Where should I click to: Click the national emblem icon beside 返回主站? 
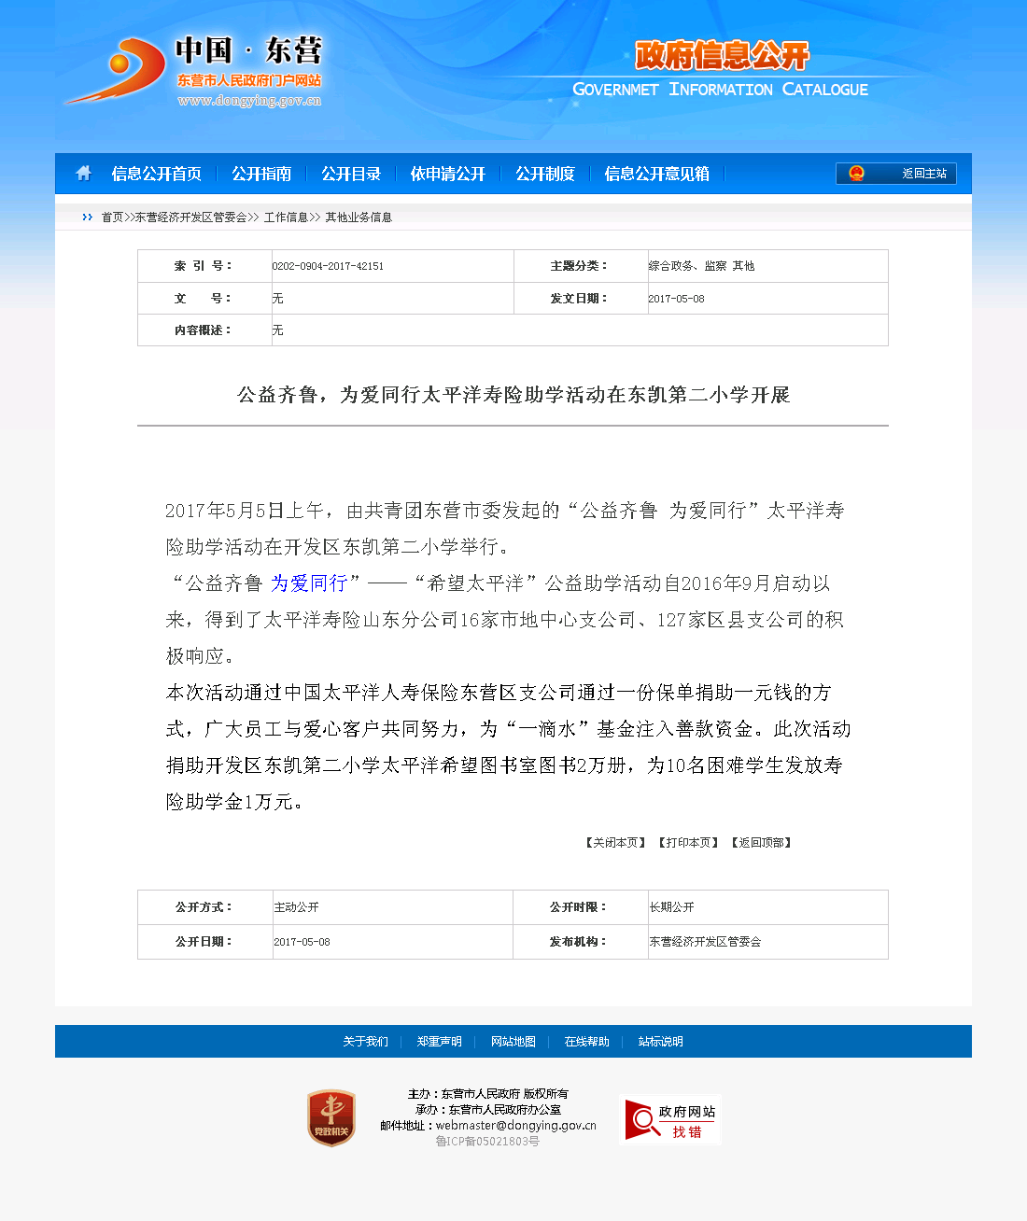[x=856, y=174]
